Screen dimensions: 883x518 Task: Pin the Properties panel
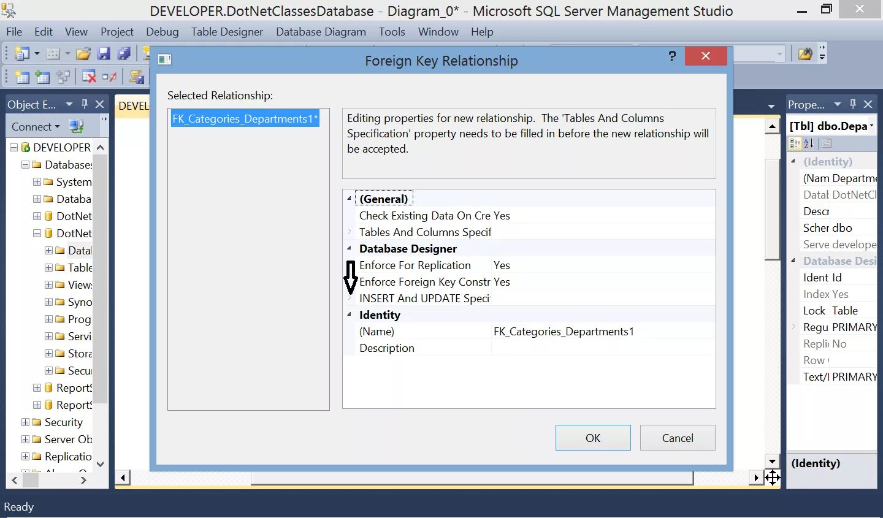point(853,104)
